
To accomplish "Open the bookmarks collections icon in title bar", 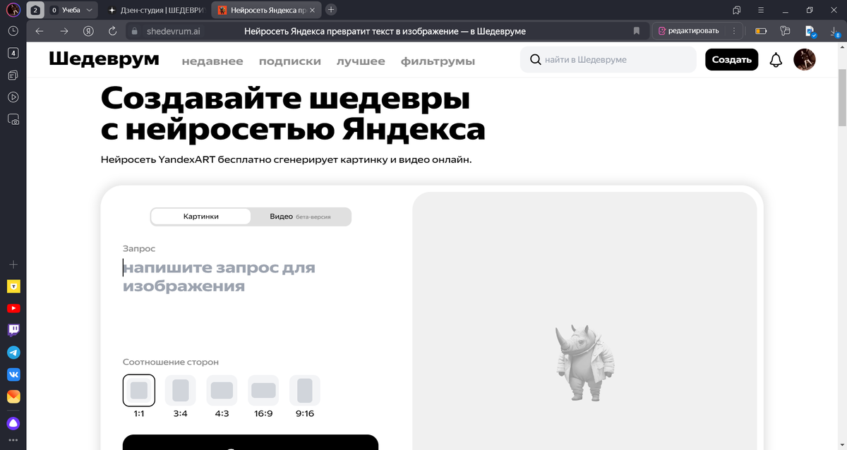I will point(736,10).
